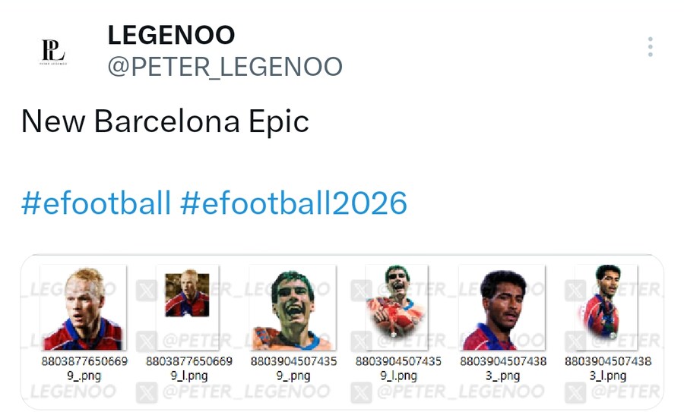The height and width of the screenshot is (412, 684).
Task: Select thumbnail for file 88039045074359_l.png
Action: [x=397, y=302]
